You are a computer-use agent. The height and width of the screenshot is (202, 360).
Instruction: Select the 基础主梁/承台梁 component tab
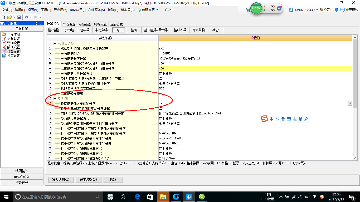[x=156, y=30]
